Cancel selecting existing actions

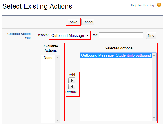pyautogui.click(x=88, y=22)
